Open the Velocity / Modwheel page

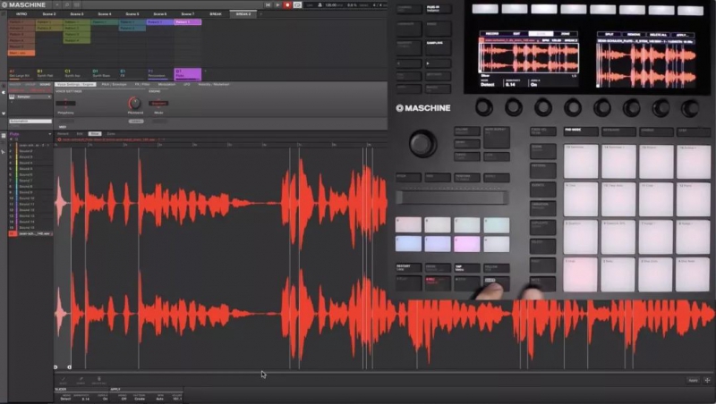point(214,84)
